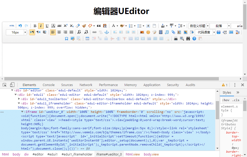Viewport: 247px width, 157px height.
Task: Toggle italic formatting off
Action: tap(41, 26)
